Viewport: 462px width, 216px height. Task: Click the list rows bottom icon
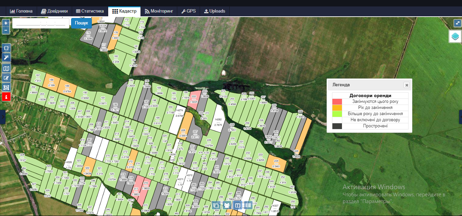248,205
